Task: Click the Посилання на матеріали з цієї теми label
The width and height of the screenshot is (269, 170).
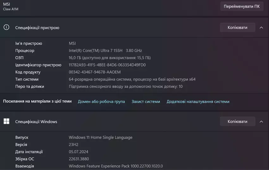Action: pos(37,101)
